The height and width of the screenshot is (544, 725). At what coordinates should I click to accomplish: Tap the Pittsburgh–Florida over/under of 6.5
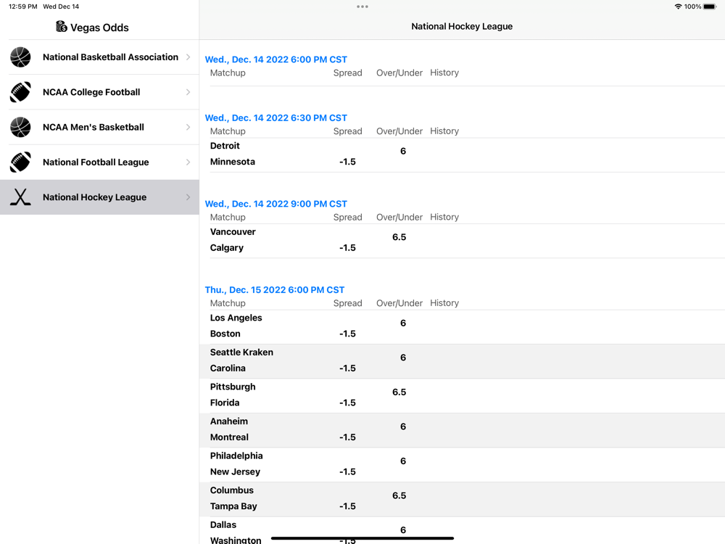tap(399, 392)
